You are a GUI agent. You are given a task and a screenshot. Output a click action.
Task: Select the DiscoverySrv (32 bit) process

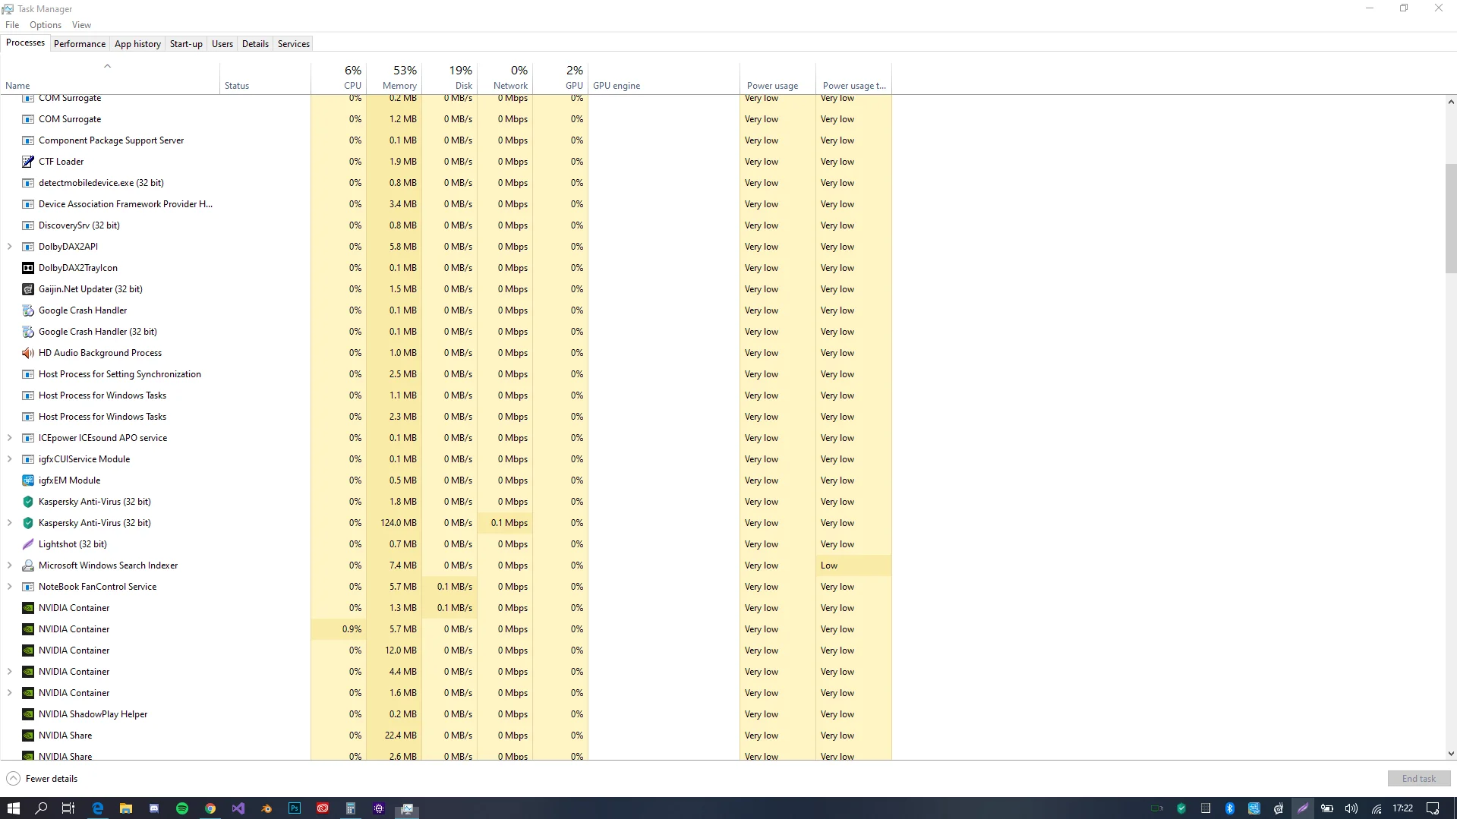[x=446, y=225]
